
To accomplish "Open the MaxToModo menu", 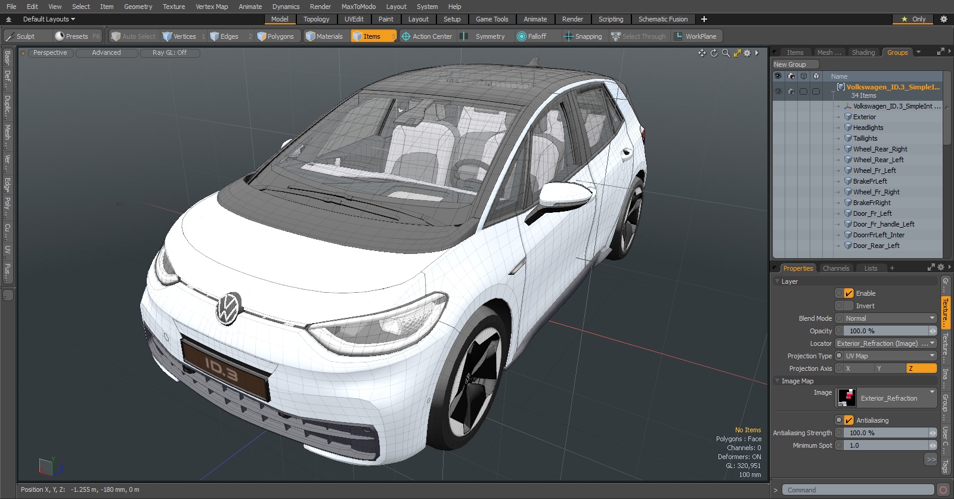I will pos(358,7).
